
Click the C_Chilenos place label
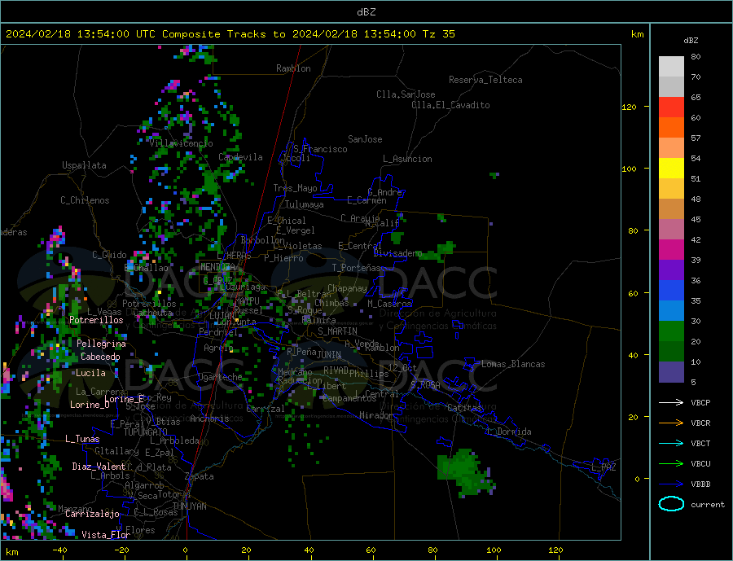(x=85, y=200)
